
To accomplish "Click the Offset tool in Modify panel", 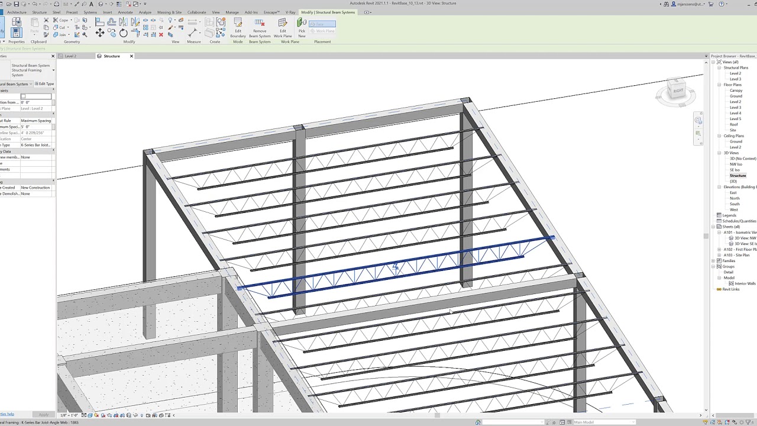I will (x=112, y=22).
